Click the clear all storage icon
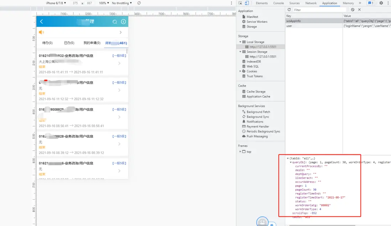The height and width of the screenshot is (226, 391). click(353, 10)
